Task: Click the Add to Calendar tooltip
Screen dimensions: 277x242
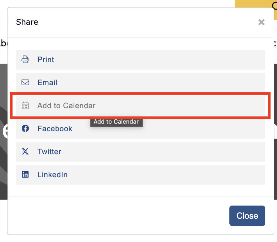Action: (x=116, y=122)
